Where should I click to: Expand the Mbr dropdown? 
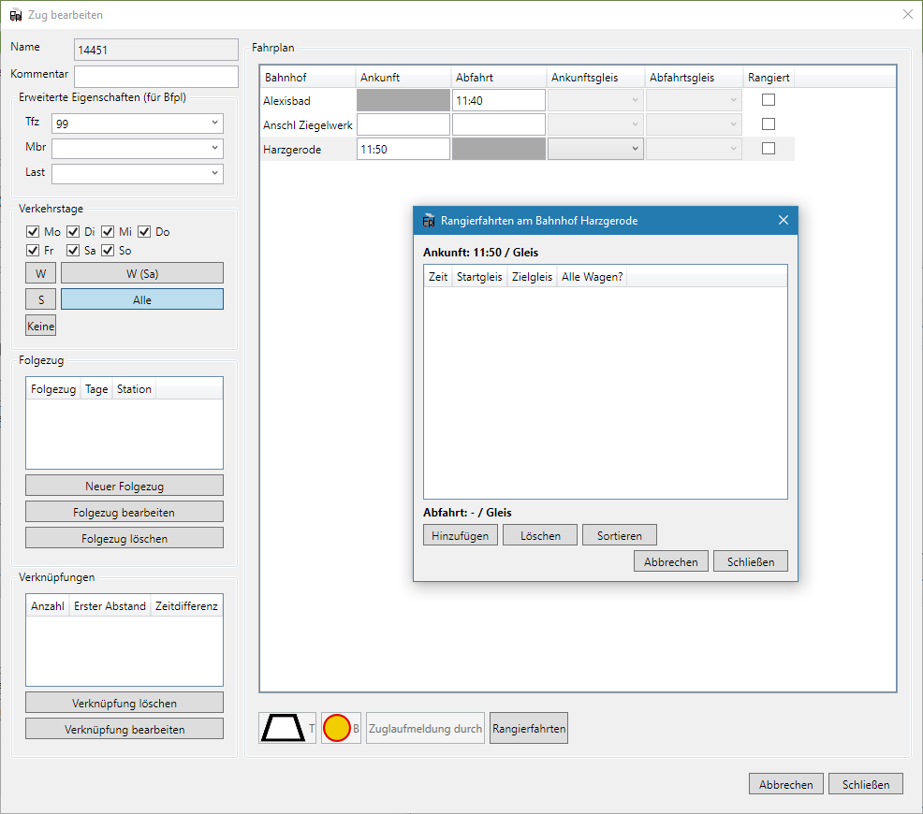[138, 148]
